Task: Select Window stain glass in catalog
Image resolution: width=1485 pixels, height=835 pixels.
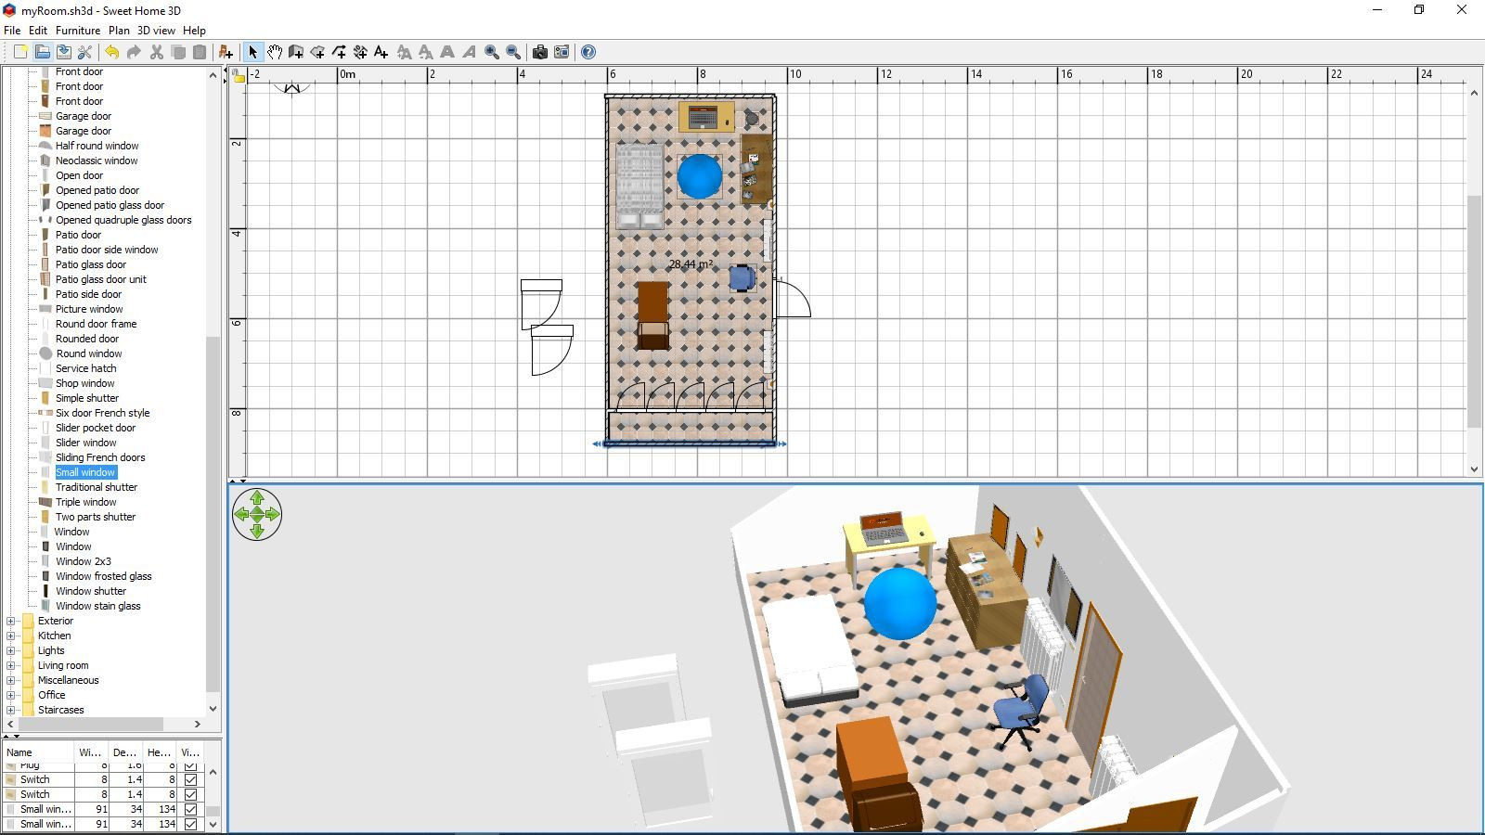Action: coord(97,606)
